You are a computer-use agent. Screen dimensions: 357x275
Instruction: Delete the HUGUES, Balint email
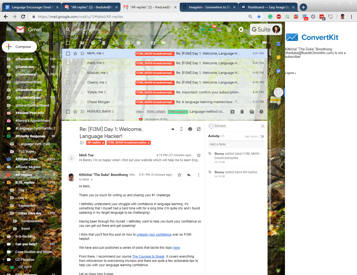[242, 112]
